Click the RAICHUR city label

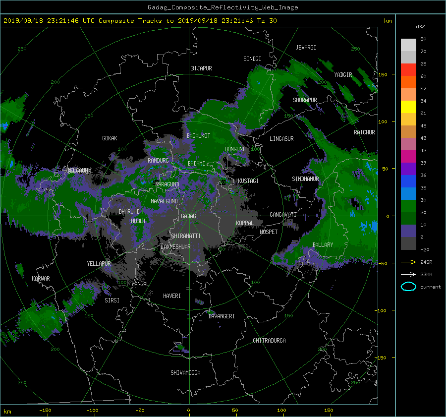coord(364,132)
